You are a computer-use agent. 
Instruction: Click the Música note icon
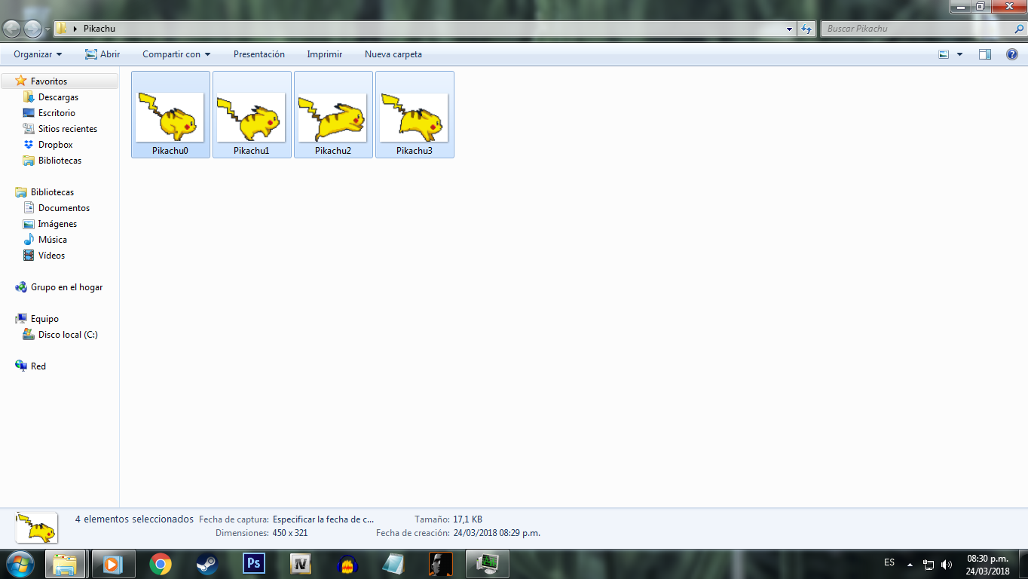(x=29, y=240)
